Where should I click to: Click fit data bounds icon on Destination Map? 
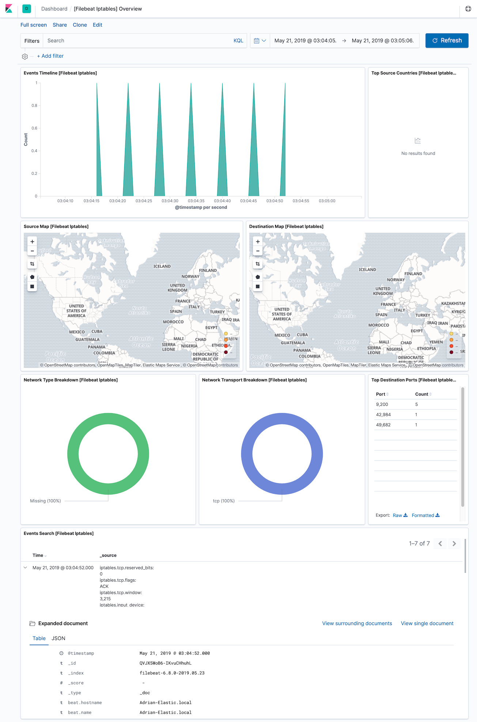tap(258, 264)
